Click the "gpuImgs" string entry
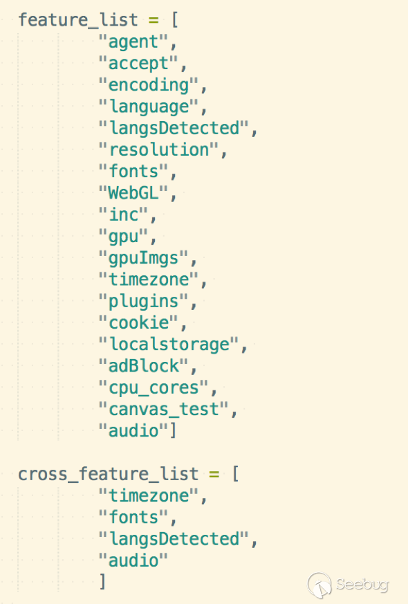The image size is (408, 604). click(144, 258)
